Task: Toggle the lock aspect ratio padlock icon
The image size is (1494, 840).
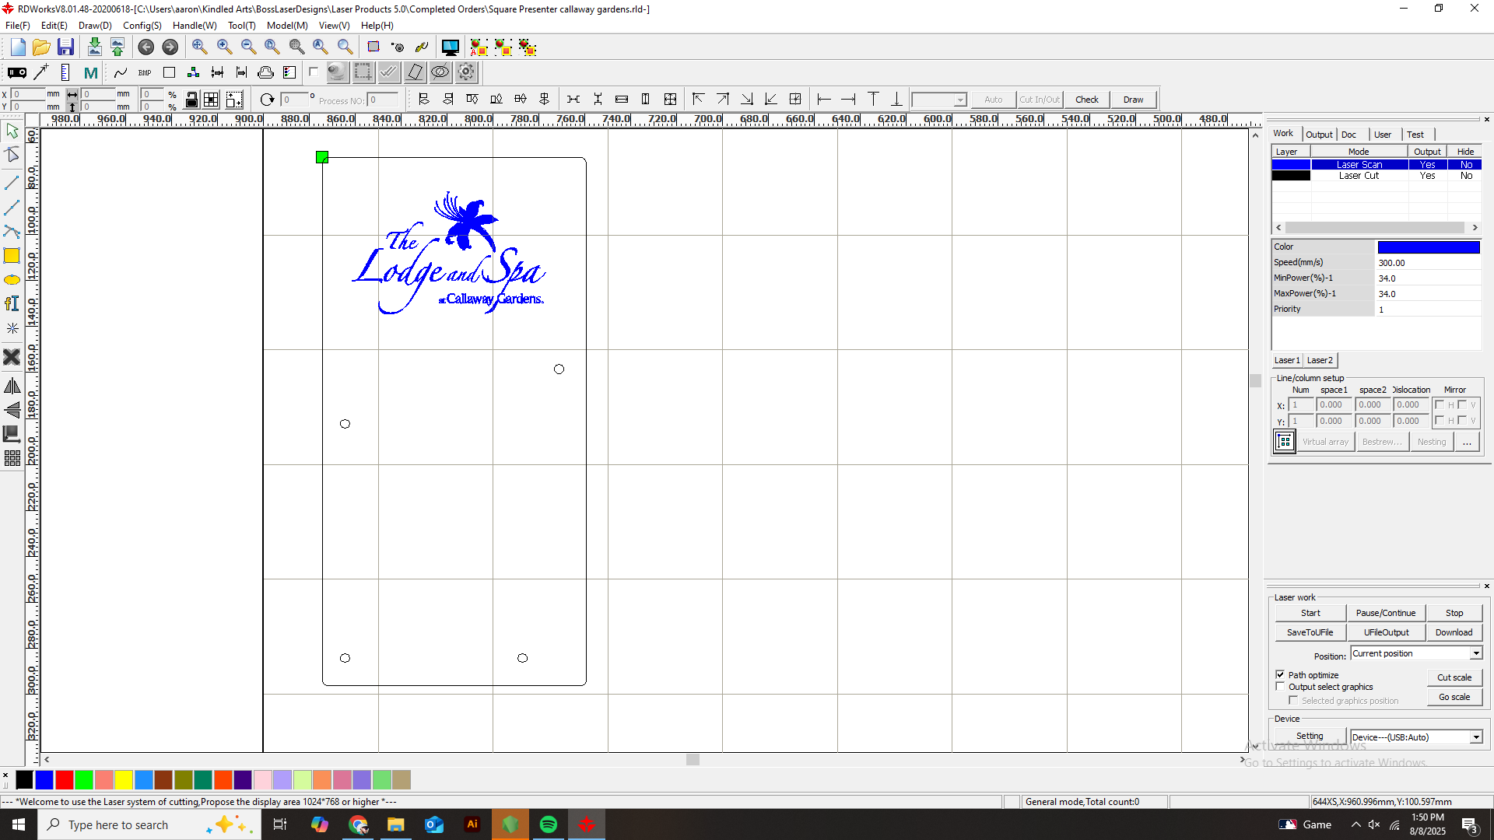Action: pyautogui.click(x=191, y=100)
